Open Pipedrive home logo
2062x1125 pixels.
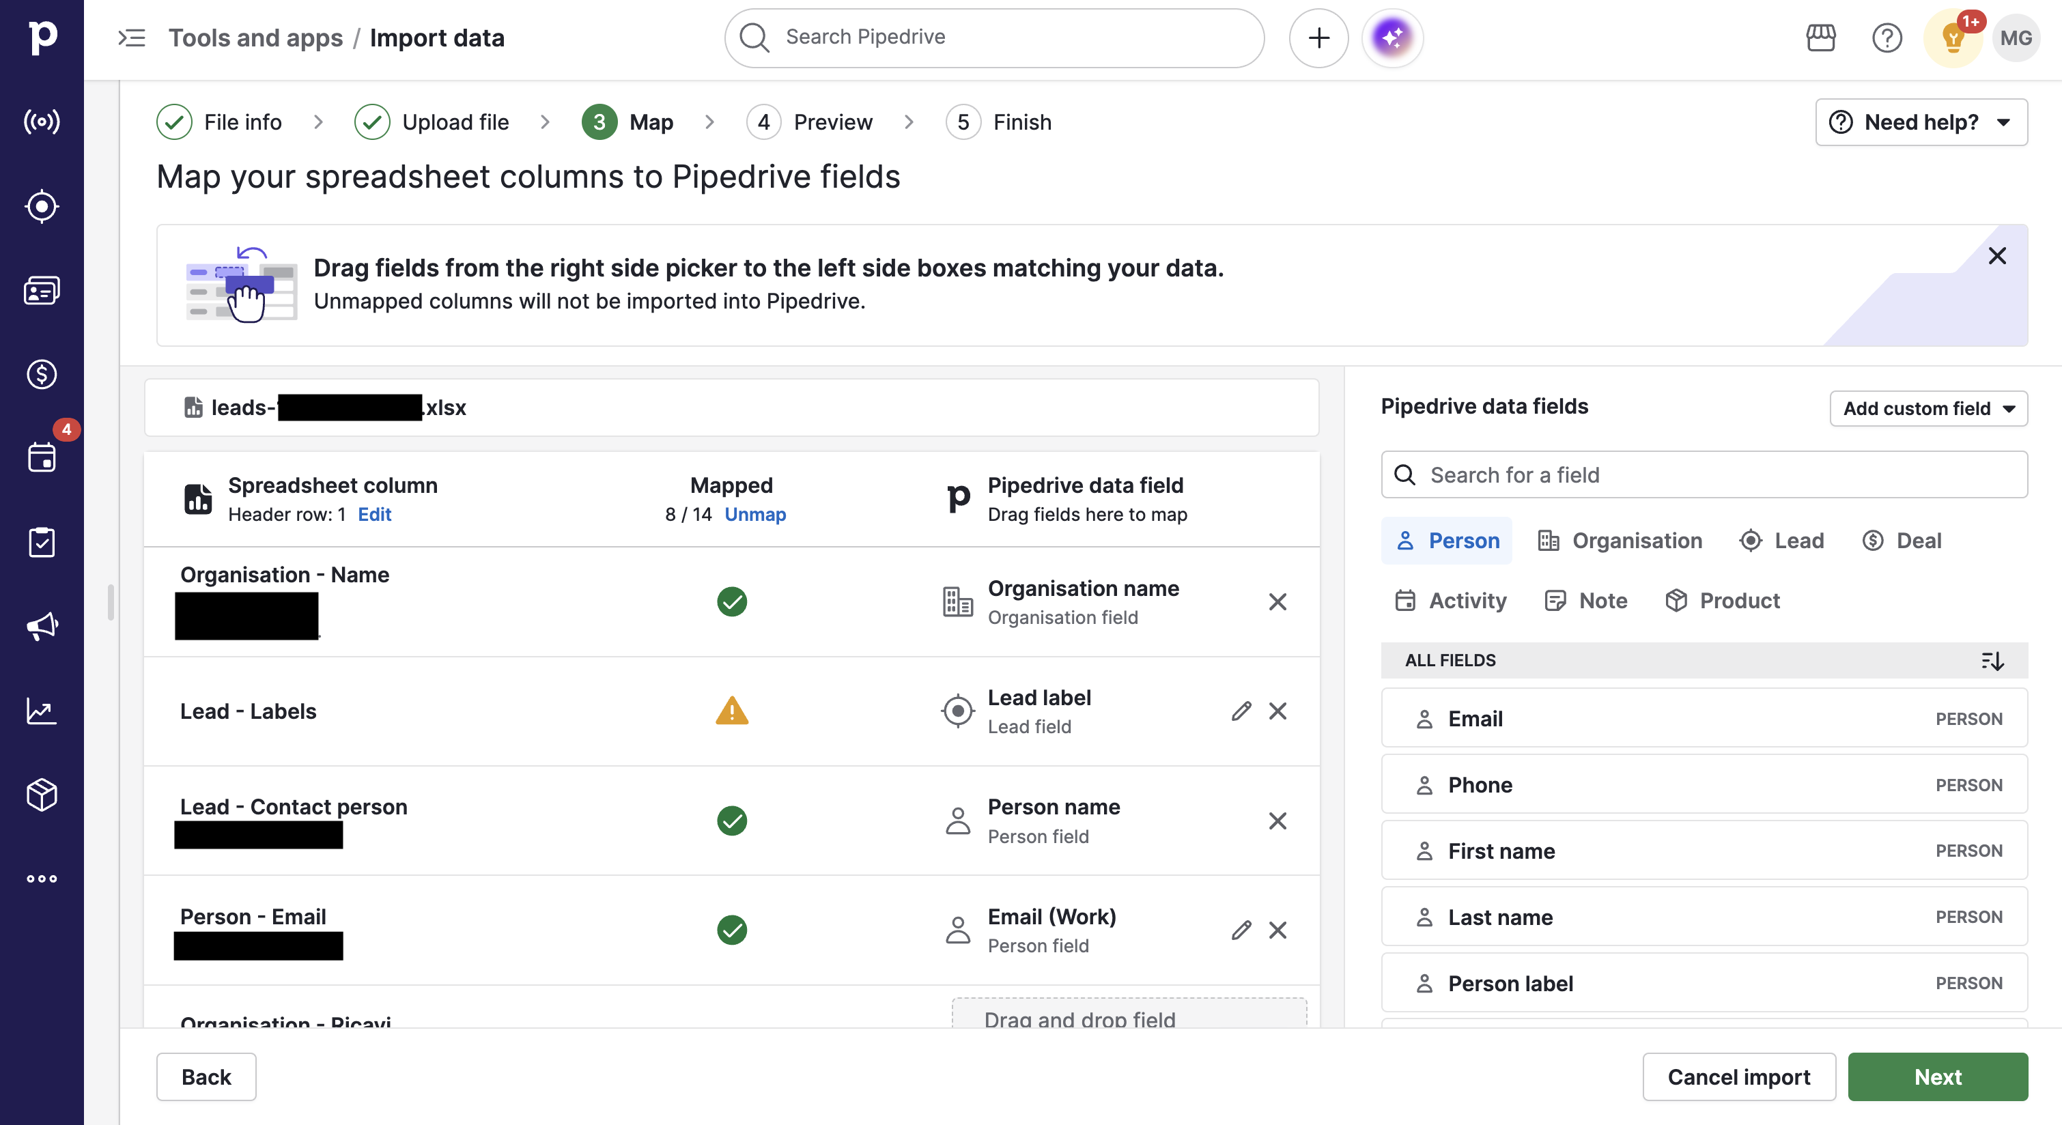pos(42,37)
